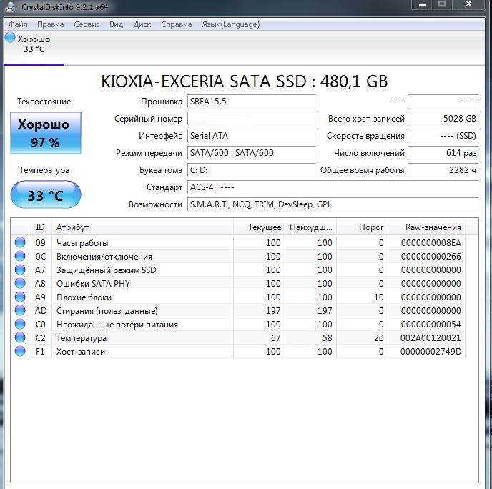Screen dimensions: 492x489
Task: Click Общее время работы value 2282 ч
Action: click(x=443, y=170)
